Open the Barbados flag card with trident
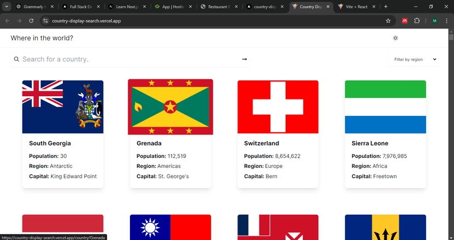The image size is (454, 240). (x=385, y=227)
